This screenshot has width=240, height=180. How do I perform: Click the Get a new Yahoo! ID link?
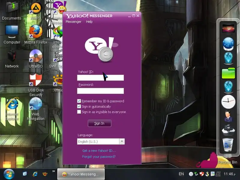coord(99,151)
